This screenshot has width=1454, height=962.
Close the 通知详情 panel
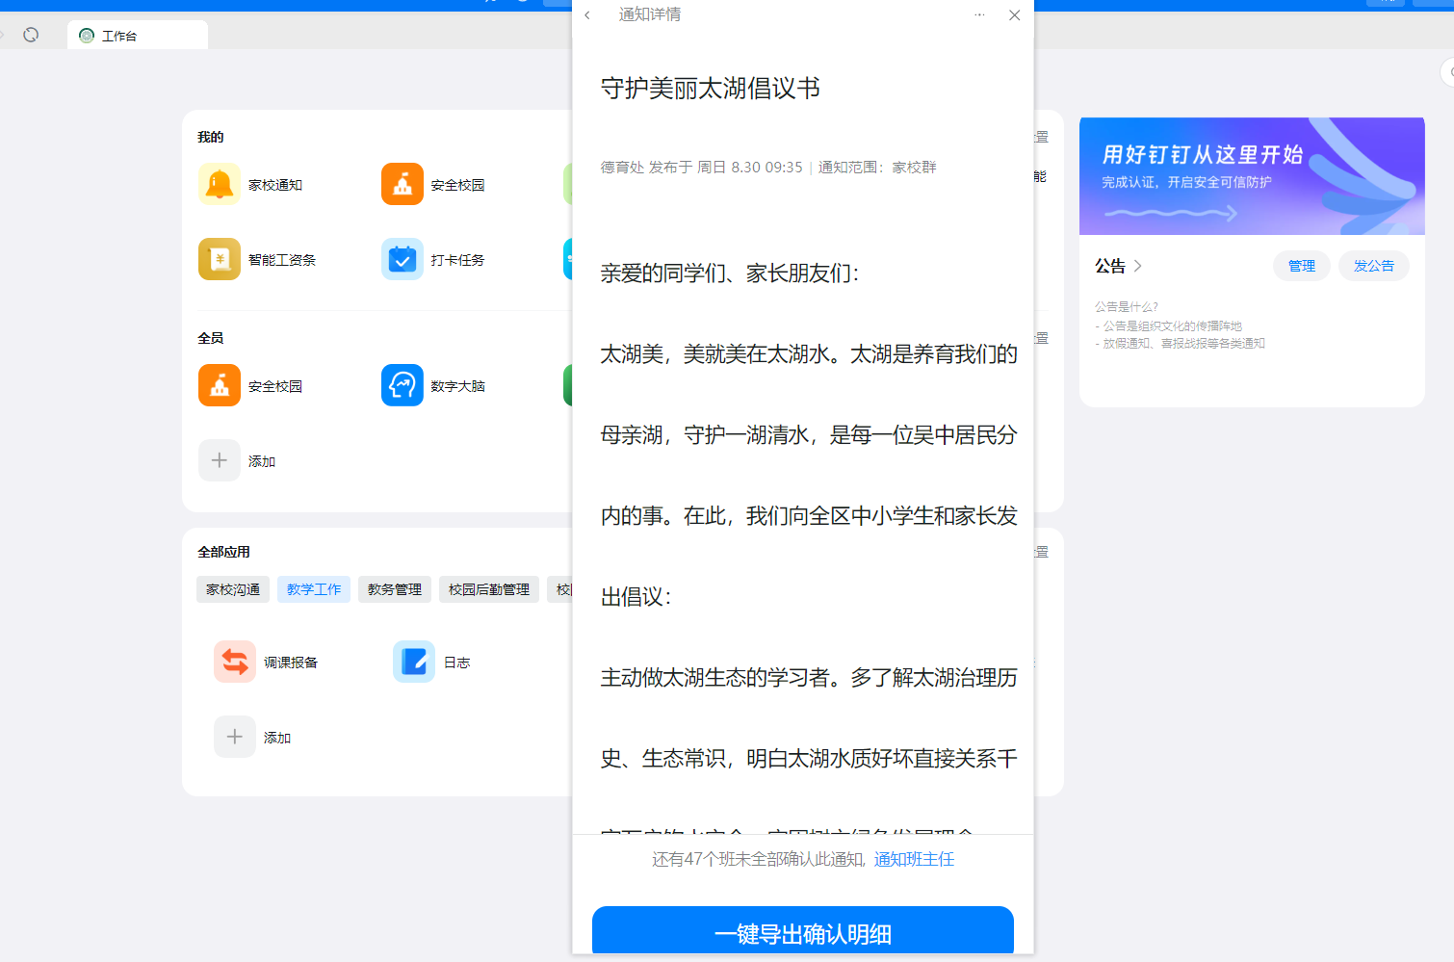coord(1014,15)
